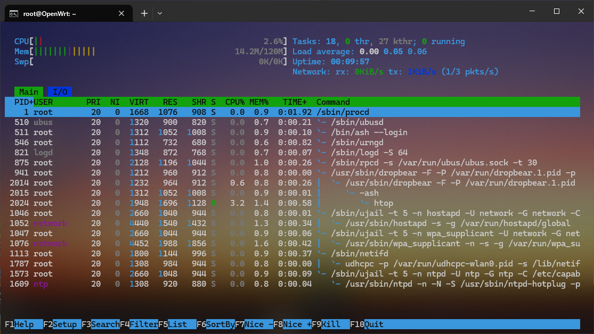Click F9 Kill in the function bar
The height and width of the screenshot is (334, 594).
pyautogui.click(x=331, y=324)
